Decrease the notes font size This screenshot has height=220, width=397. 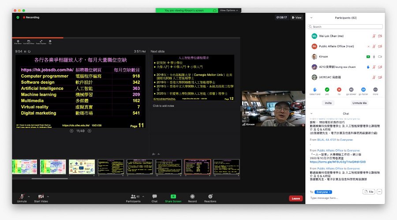(x=159, y=154)
